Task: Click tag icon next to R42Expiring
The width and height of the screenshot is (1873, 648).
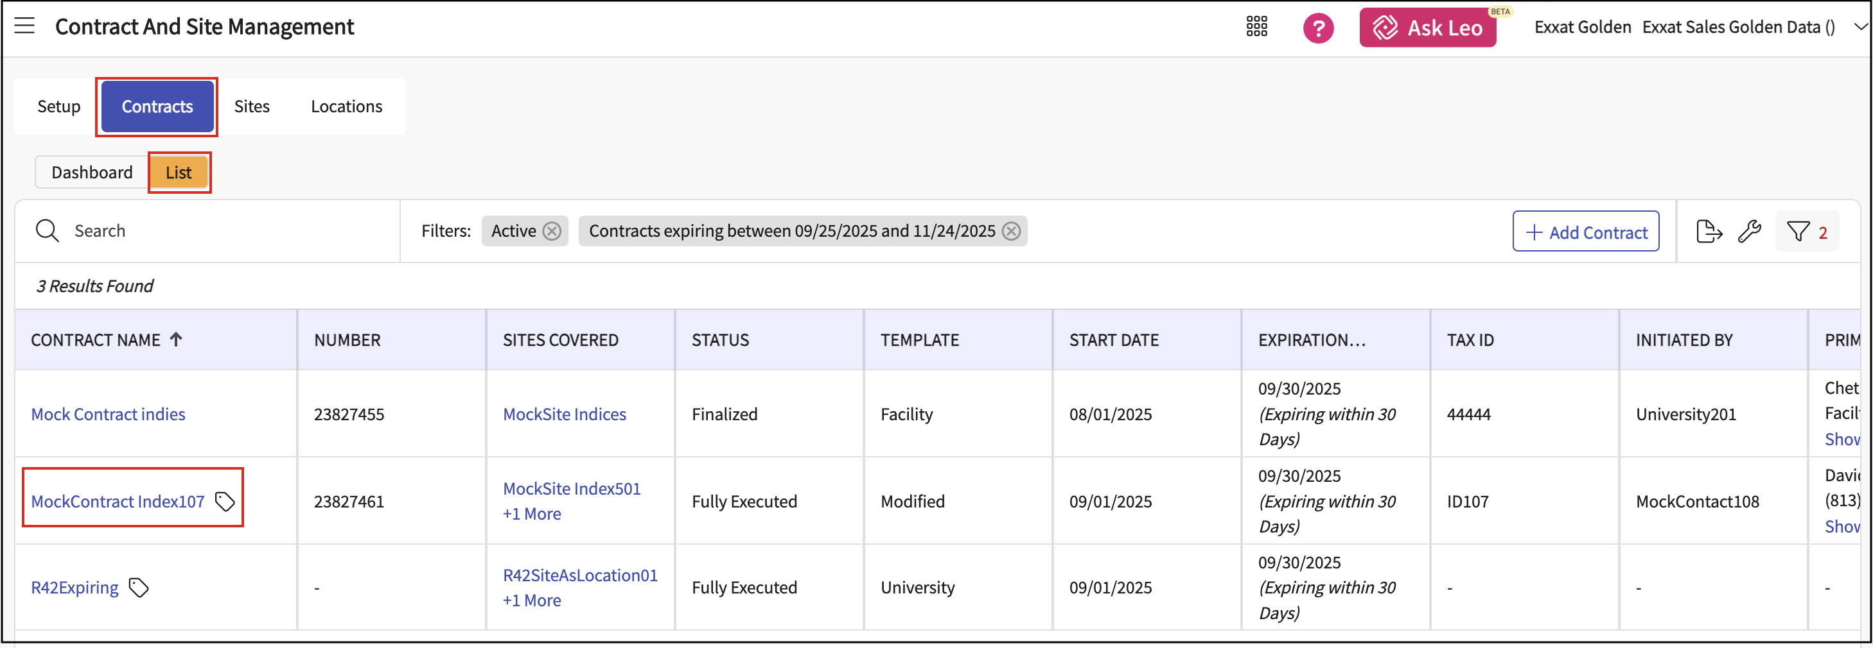Action: [x=139, y=587]
